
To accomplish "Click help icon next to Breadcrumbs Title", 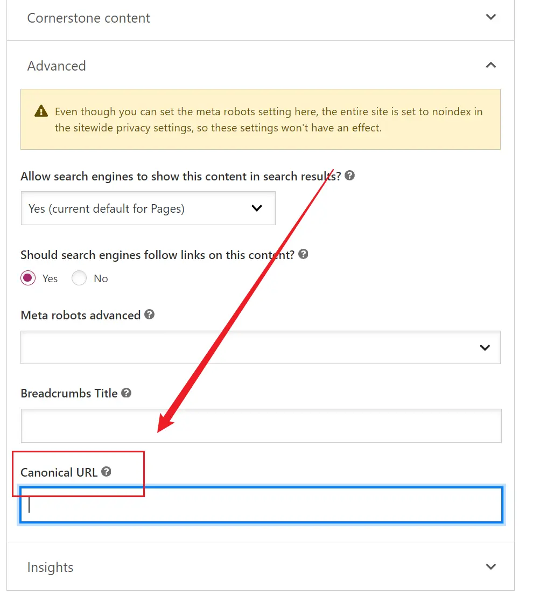I will pyautogui.click(x=126, y=393).
